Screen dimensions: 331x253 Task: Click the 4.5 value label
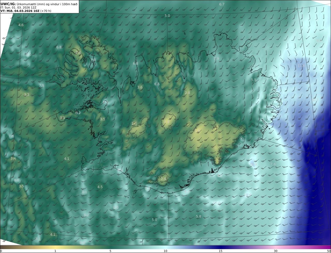(100, 187)
